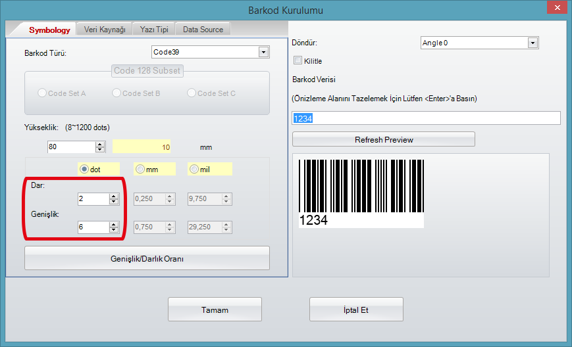Increase the Yükseklik height spinner value
Image resolution: width=572 pixels, height=347 pixels.
pyautogui.click(x=101, y=144)
